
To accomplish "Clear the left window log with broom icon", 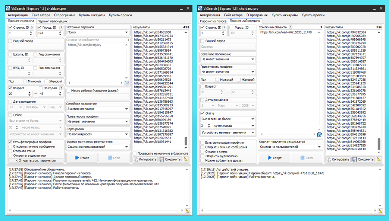I will [x=187, y=211].
